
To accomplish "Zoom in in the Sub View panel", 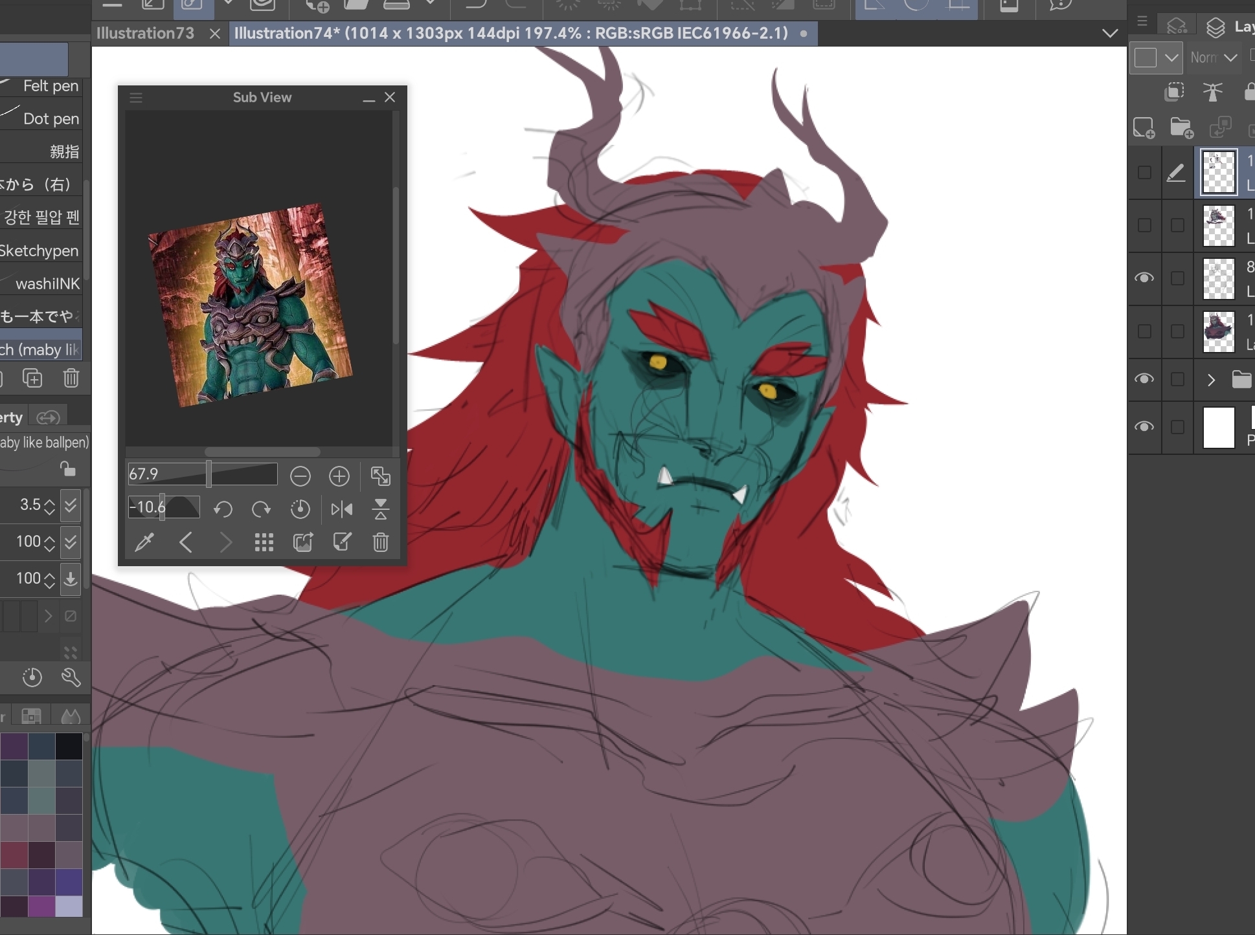I will 339,477.
